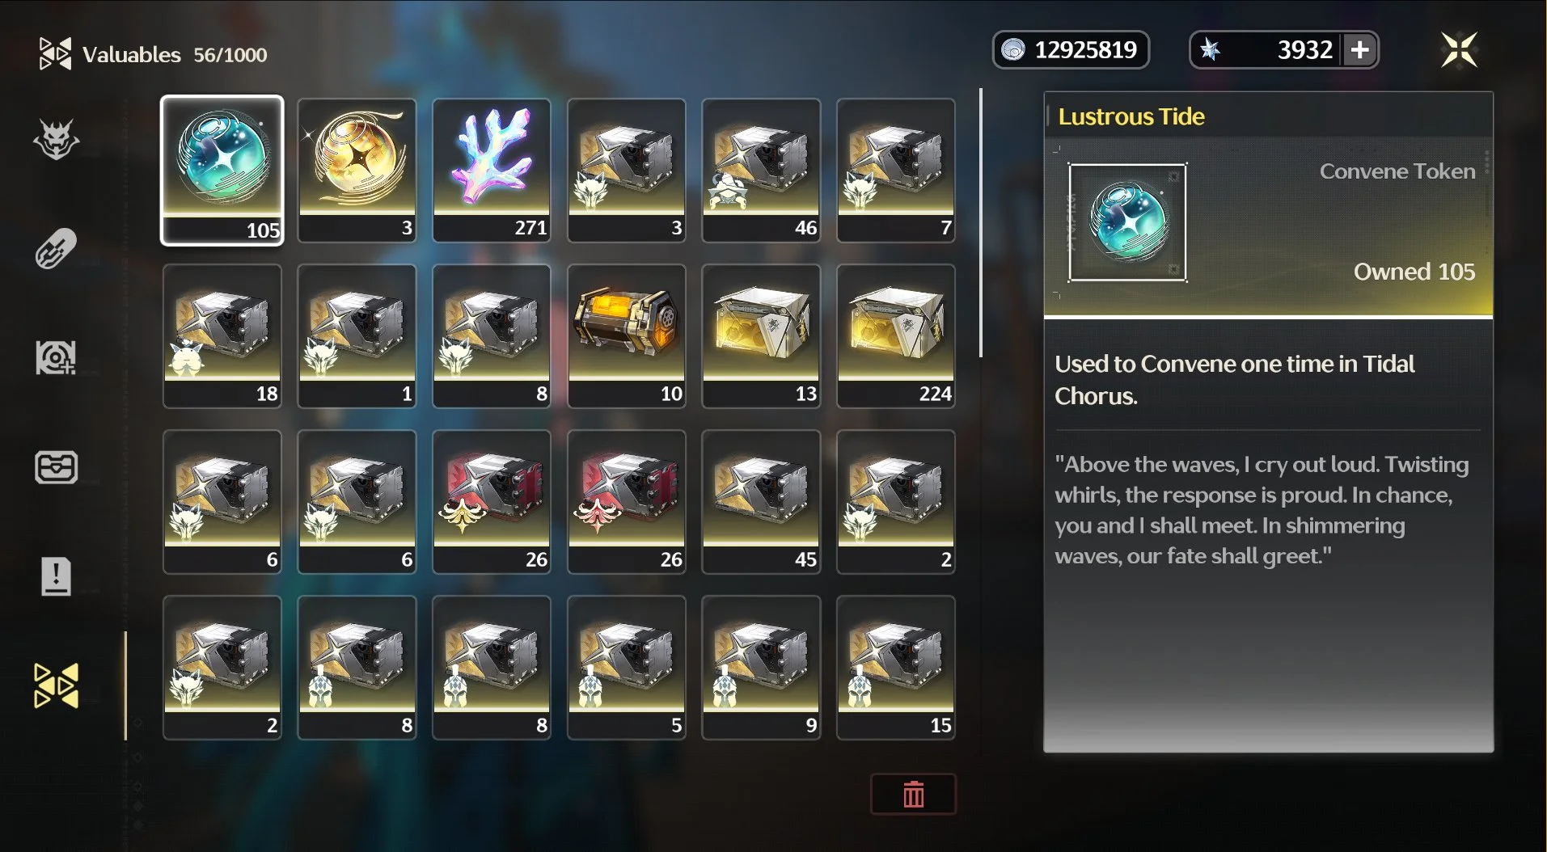The width and height of the screenshot is (1547, 852).
Task: Open the quest items tab with exclamation icon
Action: click(x=56, y=576)
